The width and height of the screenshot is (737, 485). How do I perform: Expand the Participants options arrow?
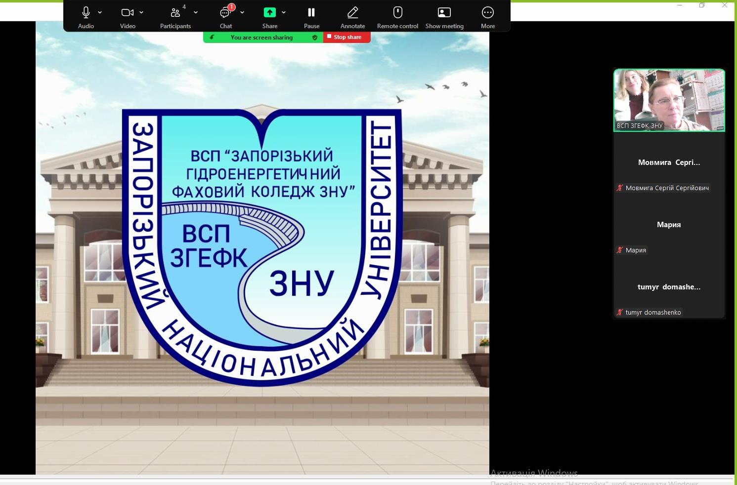tap(196, 12)
